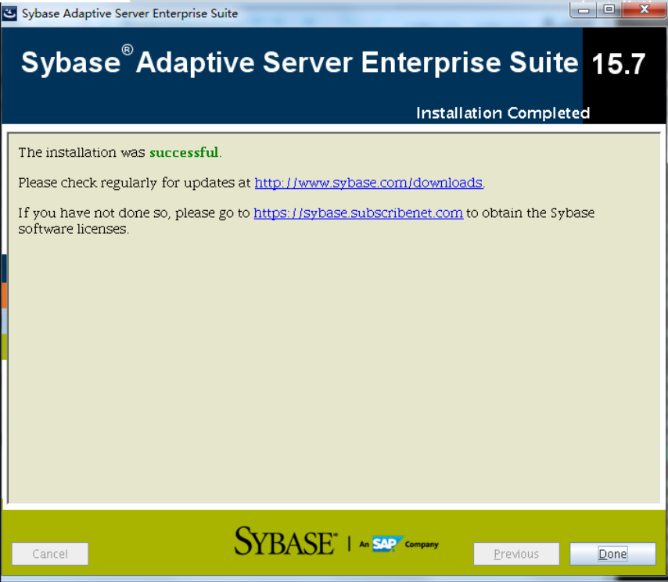This screenshot has width=668, height=582.
Task: Click the green word 'successful'
Action: [x=184, y=152]
